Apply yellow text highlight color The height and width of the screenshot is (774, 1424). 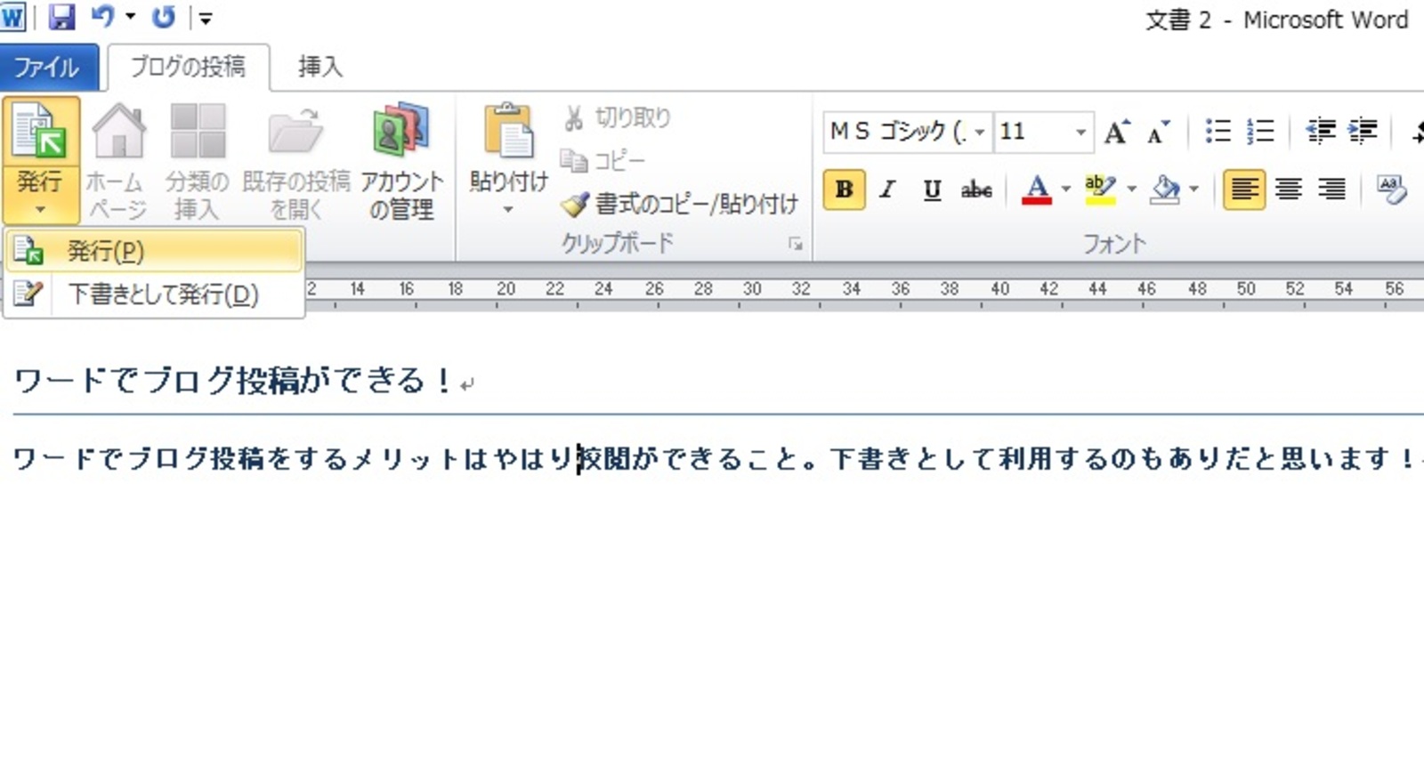(x=1100, y=189)
